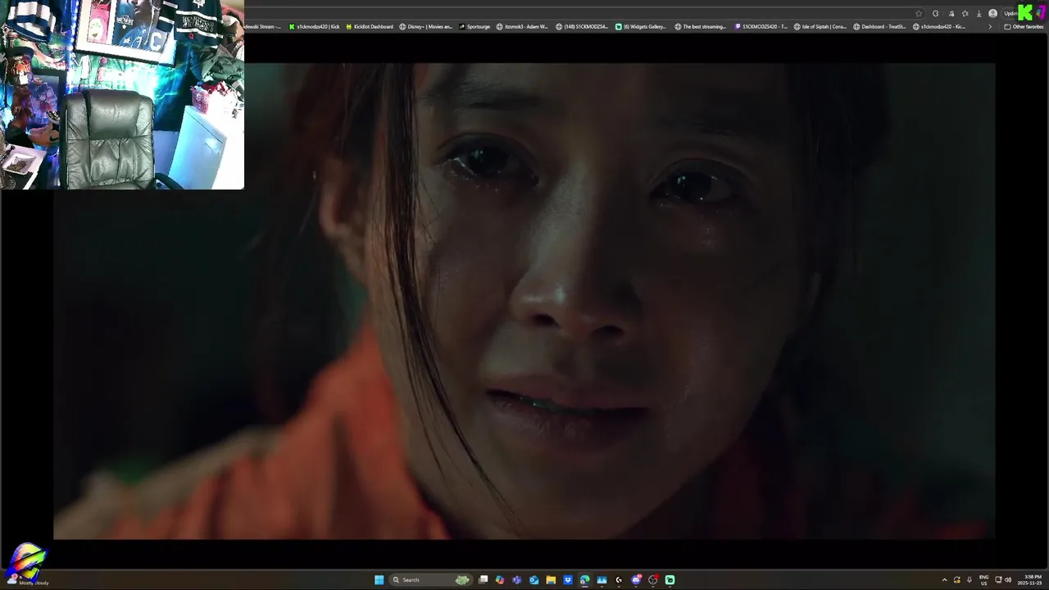This screenshot has height=590, width=1049.
Task: Click the movie video player
Action: click(x=524, y=301)
